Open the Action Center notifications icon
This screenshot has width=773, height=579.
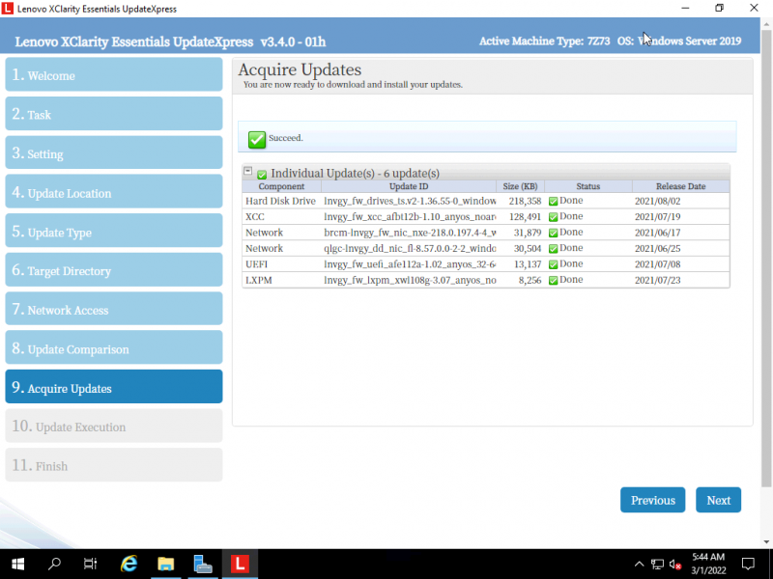click(x=748, y=564)
